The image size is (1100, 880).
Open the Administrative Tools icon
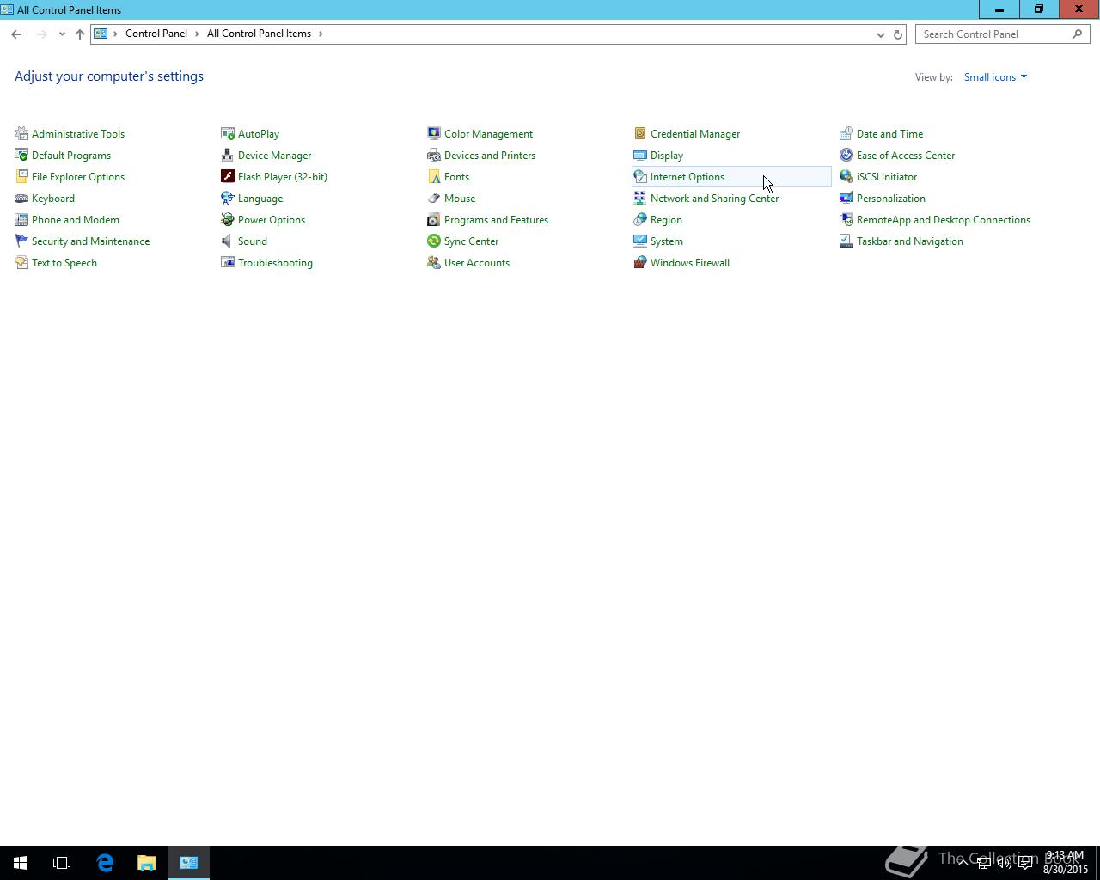pyautogui.click(x=21, y=133)
